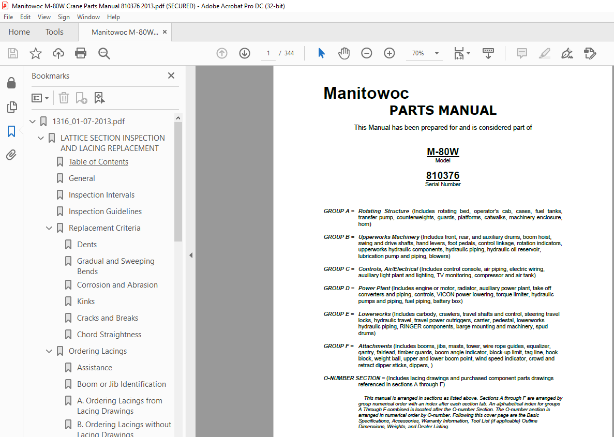Image resolution: width=614 pixels, height=437 pixels.
Task: Add a comment note icon
Action: [x=521, y=53]
